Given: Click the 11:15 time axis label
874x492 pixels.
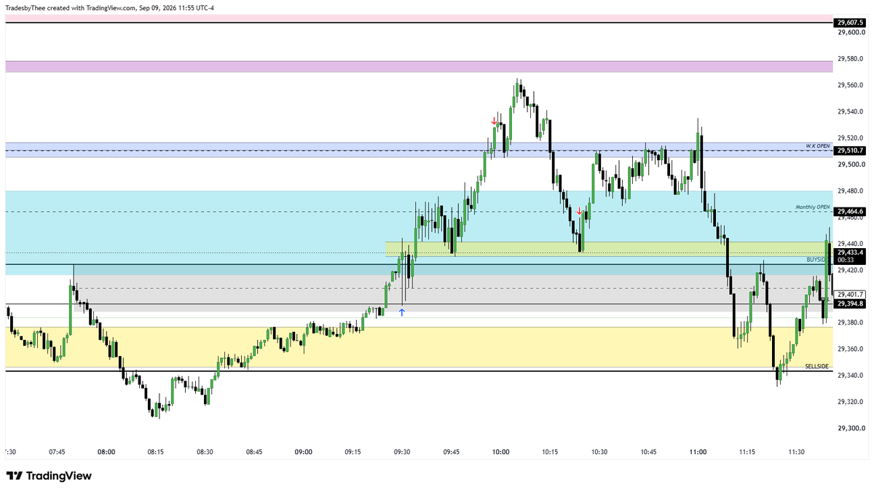Looking at the screenshot, I should [747, 452].
